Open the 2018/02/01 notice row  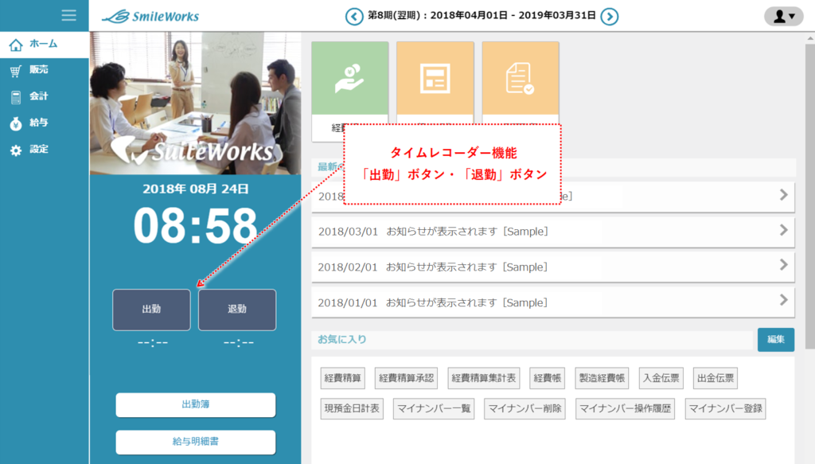553,267
